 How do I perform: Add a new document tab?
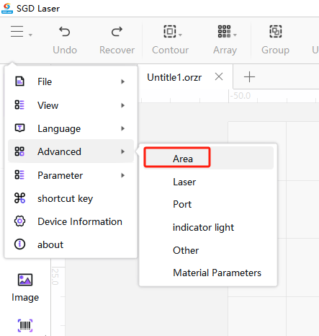click(x=249, y=77)
